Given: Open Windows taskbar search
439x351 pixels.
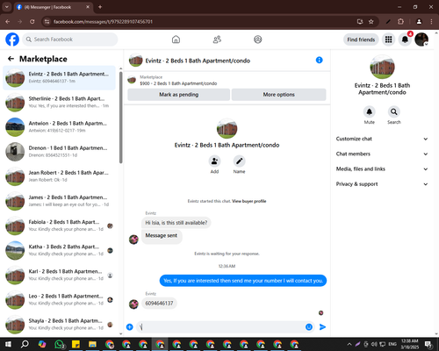Looking at the screenshot, I should (x=25, y=344).
